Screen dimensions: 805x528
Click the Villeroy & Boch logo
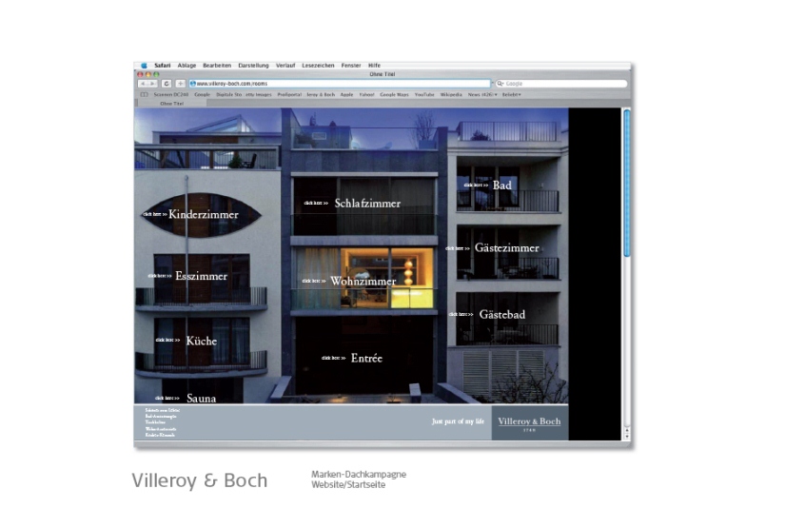coord(529,422)
